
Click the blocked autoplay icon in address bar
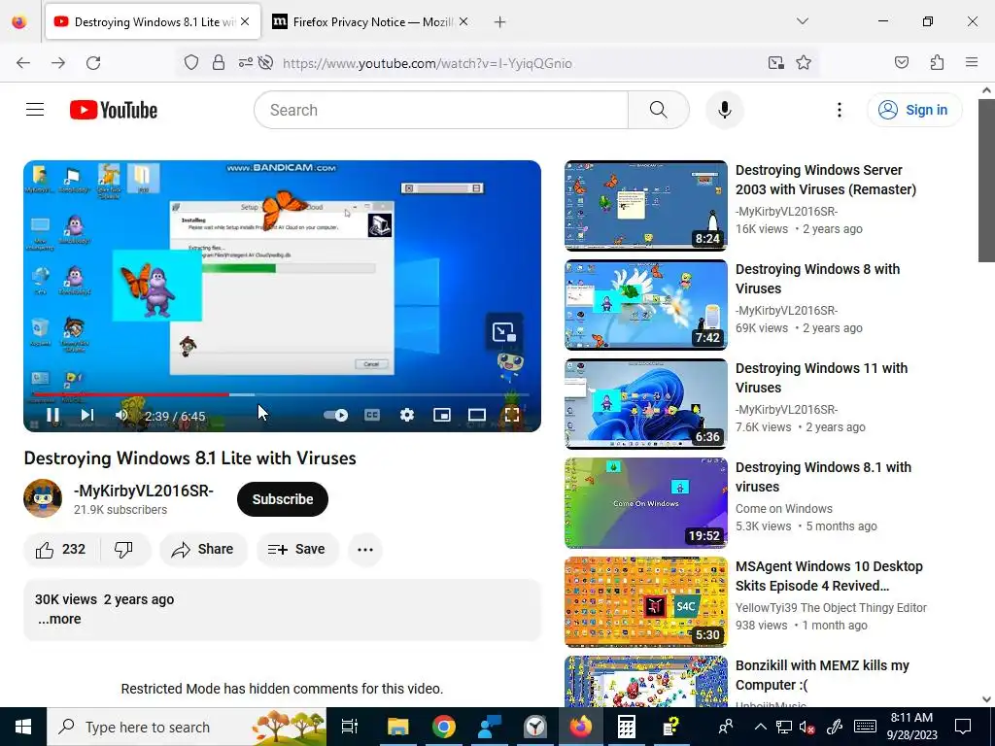tap(266, 63)
